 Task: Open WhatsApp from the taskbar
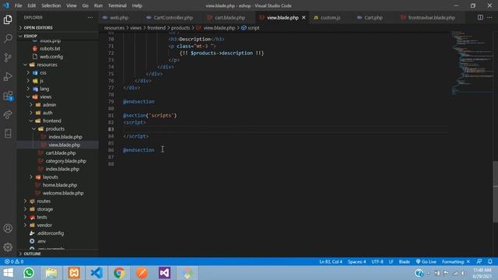click(29, 273)
